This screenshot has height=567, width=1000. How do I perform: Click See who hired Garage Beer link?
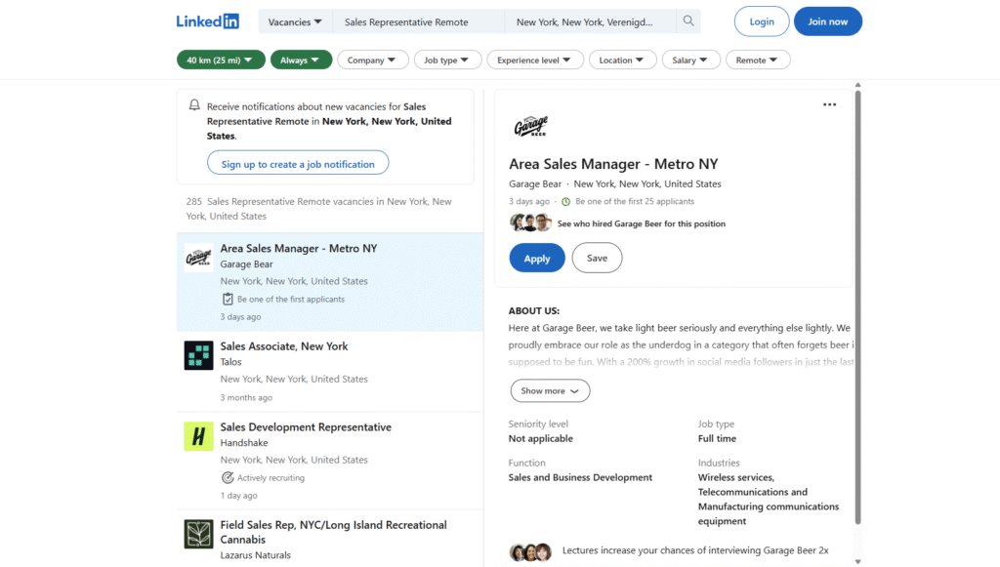(641, 223)
